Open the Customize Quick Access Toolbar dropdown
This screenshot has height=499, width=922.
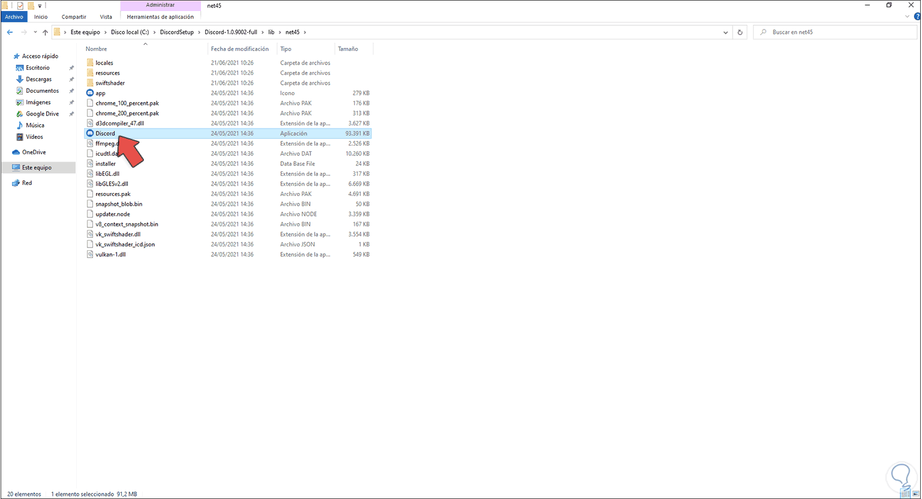[x=39, y=6]
